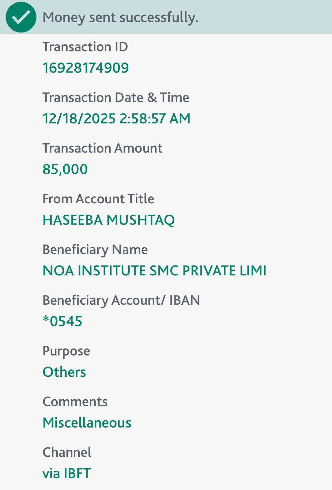Image resolution: width=332 pixels, height=490 pixels.
Task: Select the Transaction ID number 16928174909
Action: click(85, 68)
